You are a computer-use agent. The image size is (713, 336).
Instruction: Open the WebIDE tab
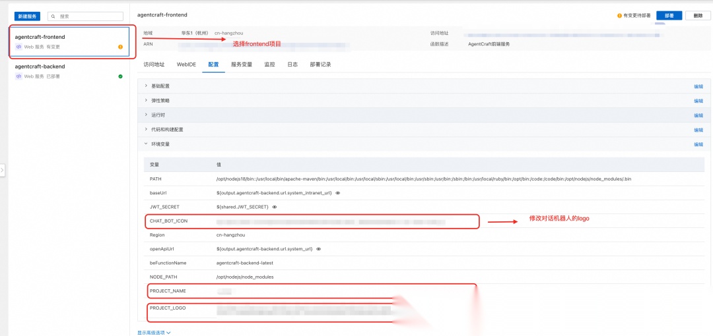tap(186, 65)
